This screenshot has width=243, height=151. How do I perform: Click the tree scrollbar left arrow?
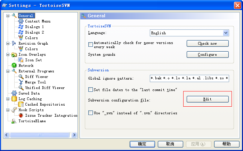tap(6, 135)
